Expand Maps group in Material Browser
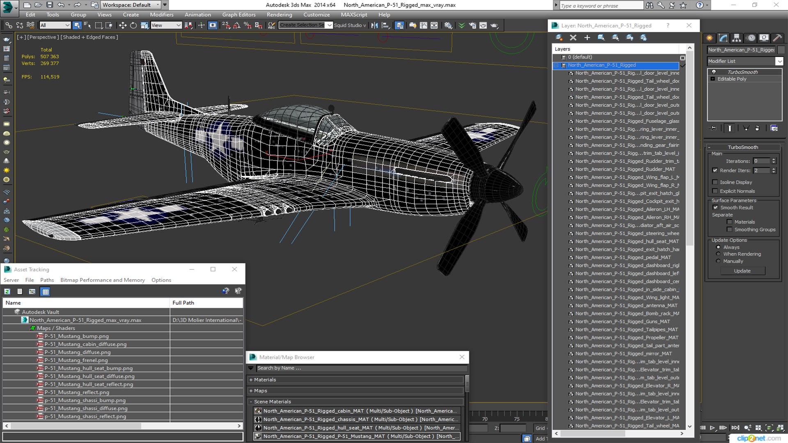 pos(251,391)
